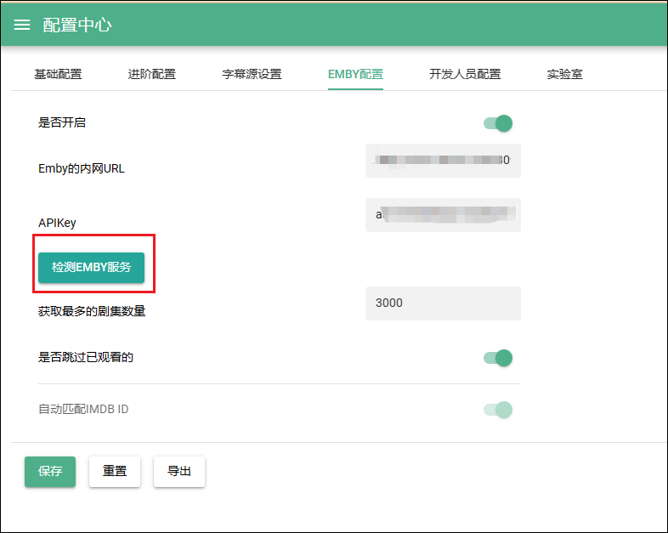
Task: Go to the 开发人员配置 tab
Action: (465, 74)
